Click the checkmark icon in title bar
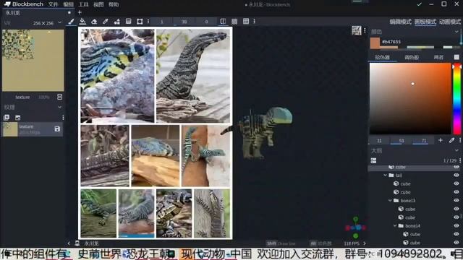This screenshot has height=260, width=463. (419, 4)
